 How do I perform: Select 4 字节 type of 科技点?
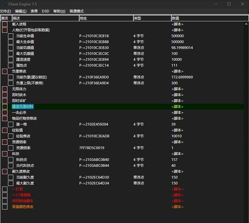(x=138, y=159)
